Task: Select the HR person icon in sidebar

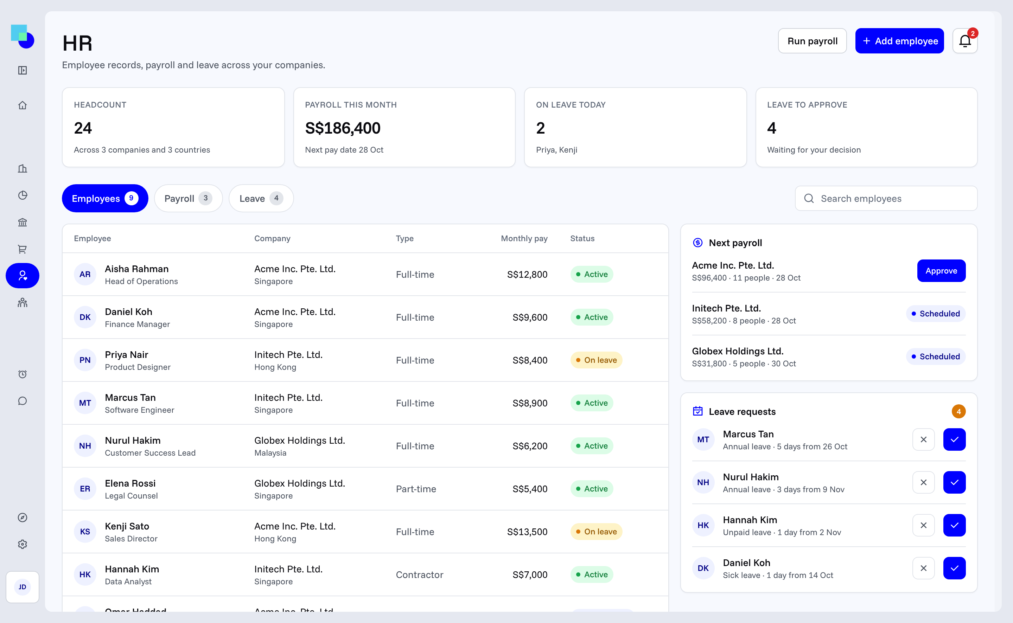Action: pos(22,276)
